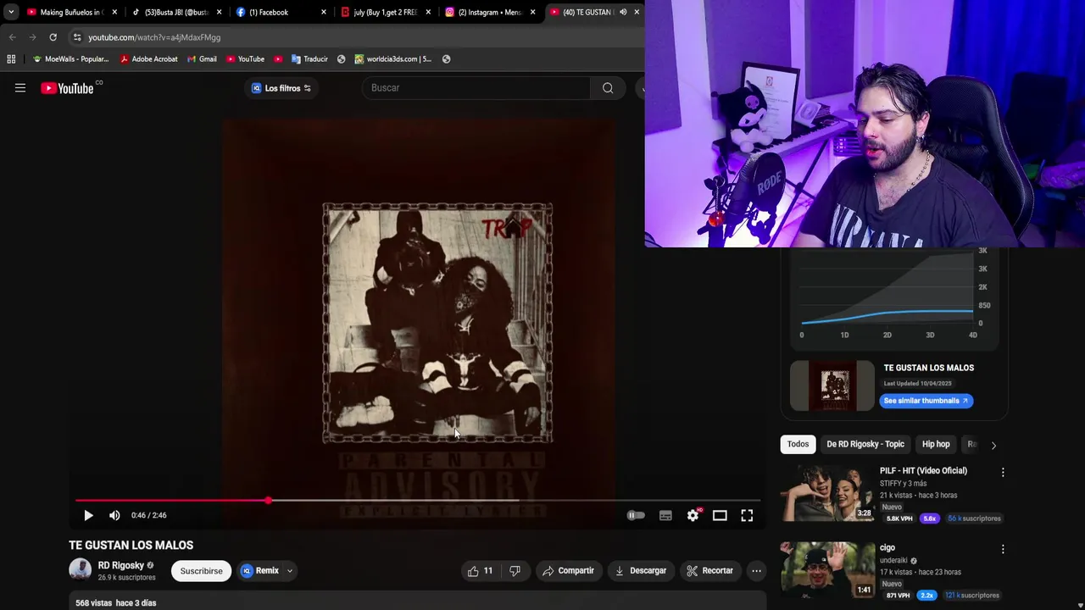Image resolution: width=1085 pixels, height=610 pixels.
Task: Reload the page
Action: [x=53, y=37]
